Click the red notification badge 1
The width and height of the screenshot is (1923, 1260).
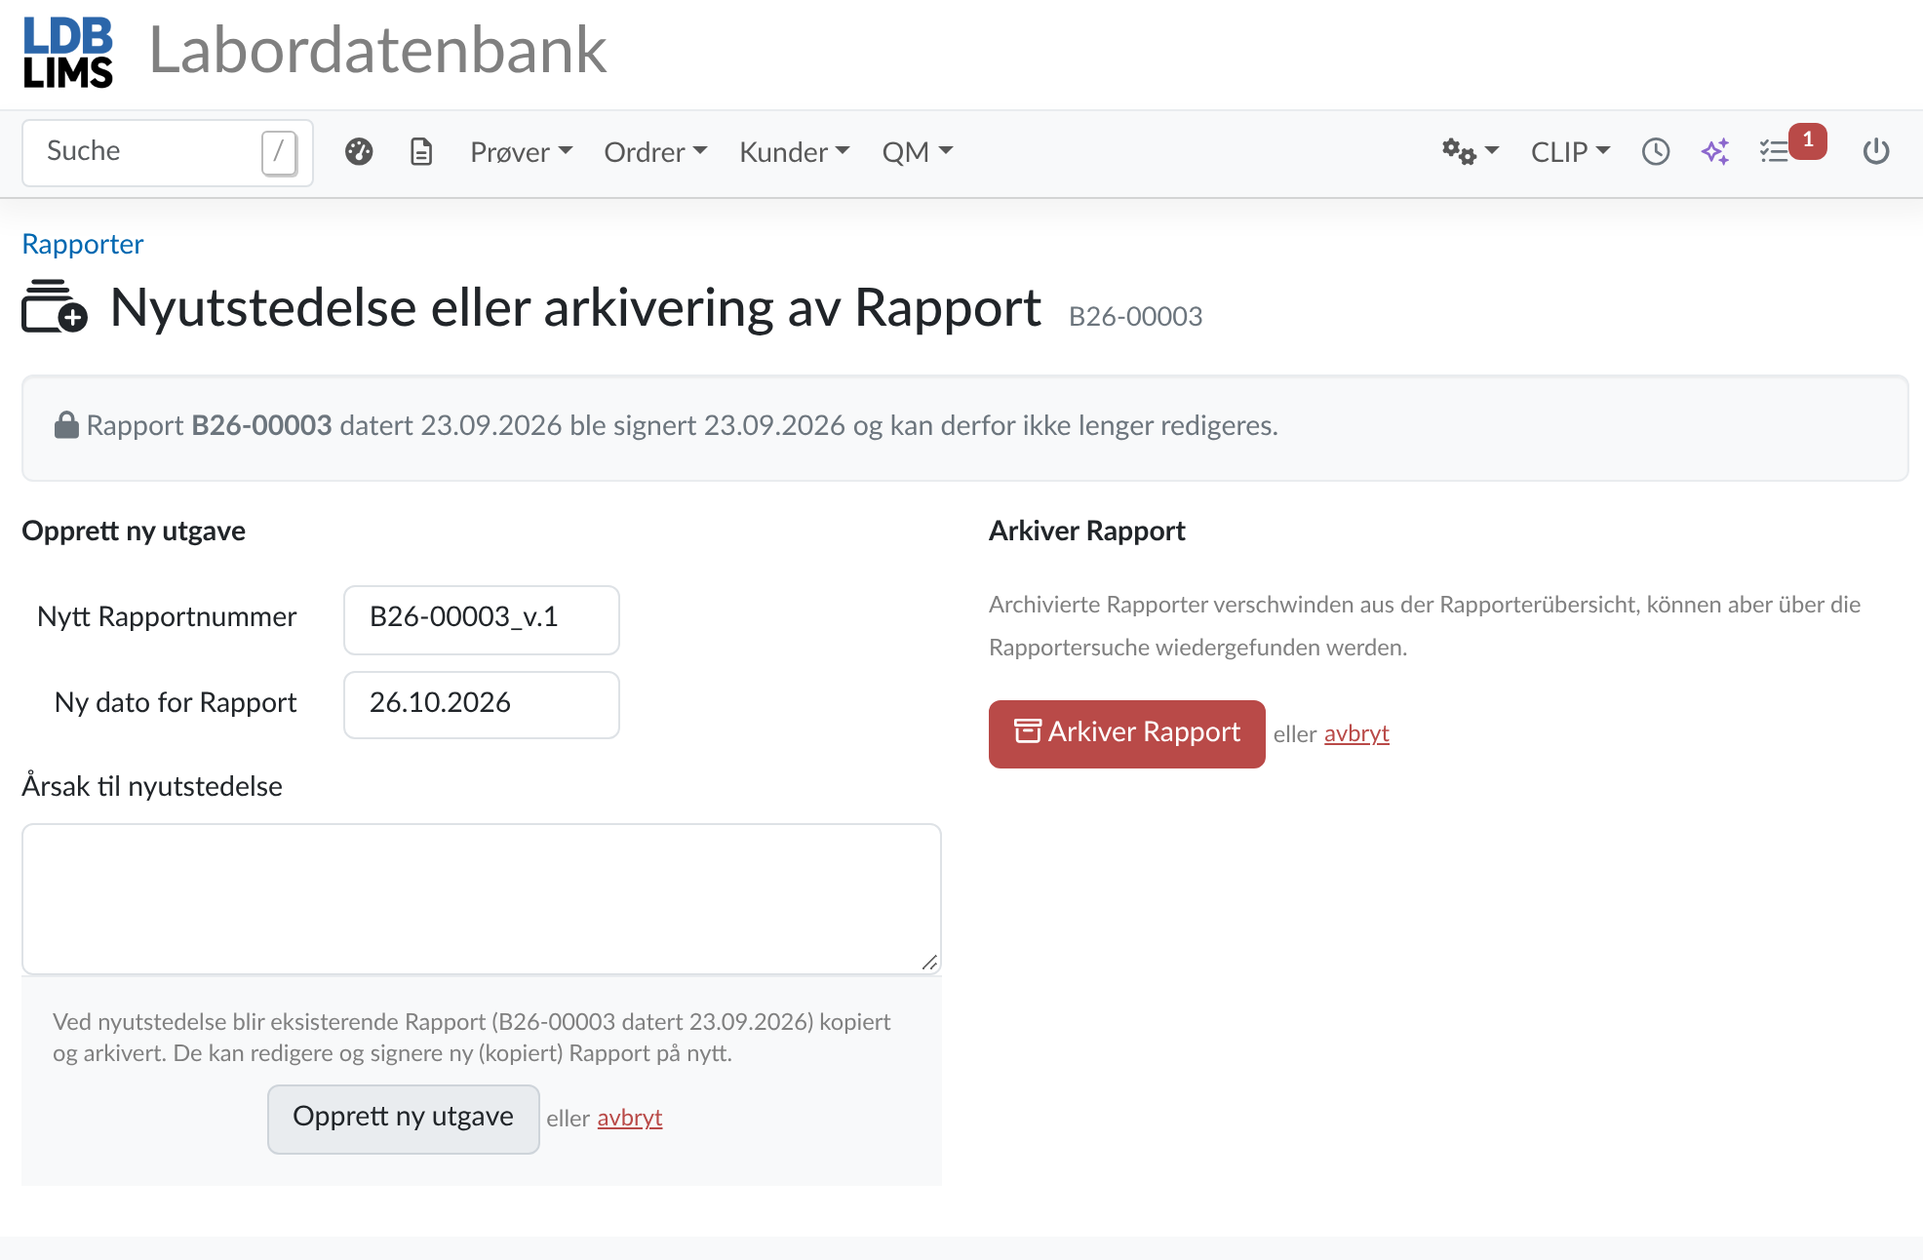click(1808, 139)
